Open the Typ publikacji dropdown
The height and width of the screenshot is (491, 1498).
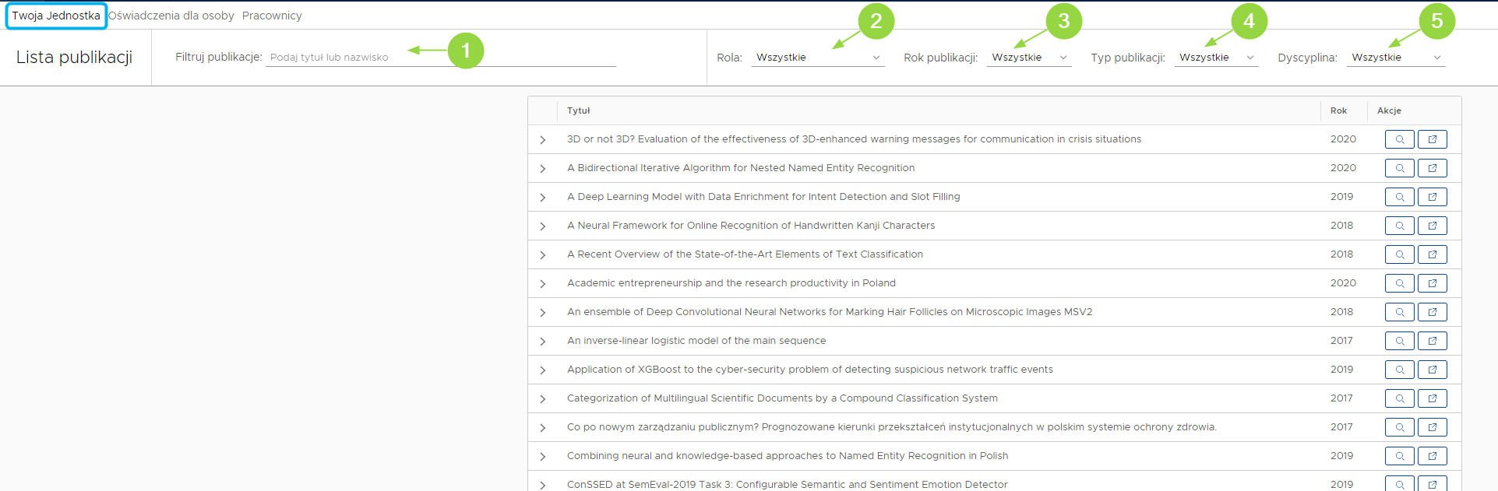click(x=1216, y=58)
